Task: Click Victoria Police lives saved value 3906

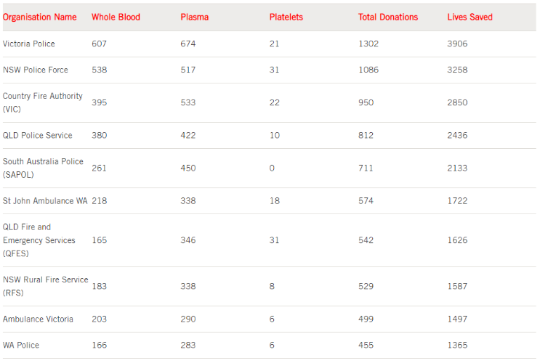Action: click(457, 44)
